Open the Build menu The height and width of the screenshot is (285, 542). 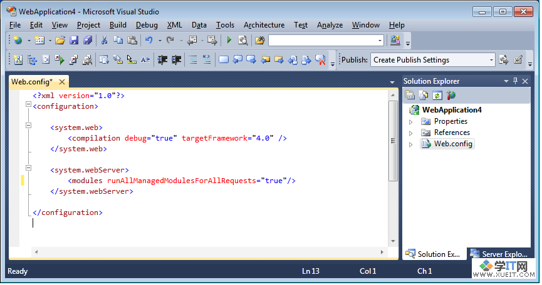click(x=118, y=25)
